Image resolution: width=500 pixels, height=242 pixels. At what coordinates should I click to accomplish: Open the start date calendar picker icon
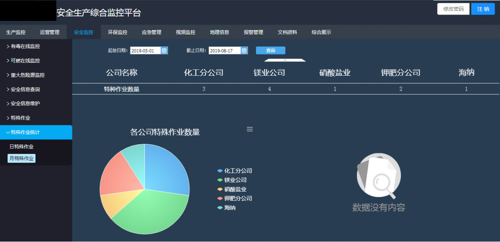click(x=164, y=51)
